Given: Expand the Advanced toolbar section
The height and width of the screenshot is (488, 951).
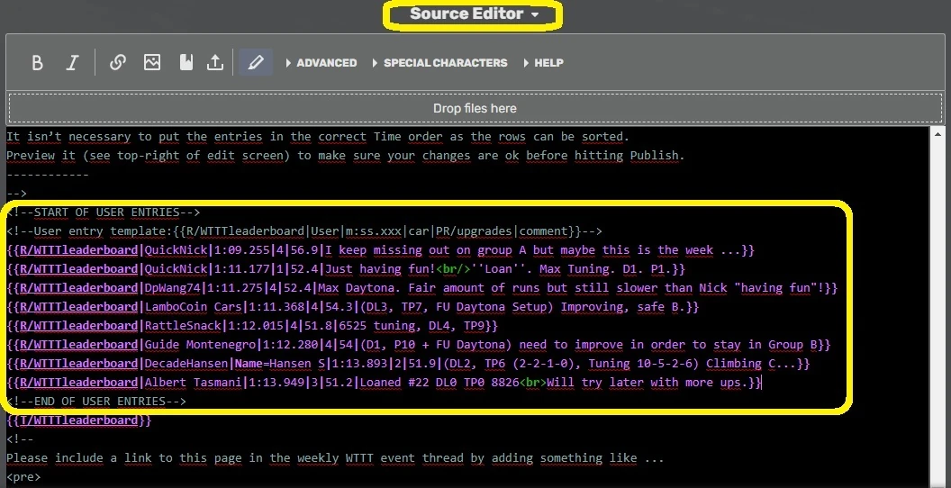Looking at the screenshot, I should (322, 62).
